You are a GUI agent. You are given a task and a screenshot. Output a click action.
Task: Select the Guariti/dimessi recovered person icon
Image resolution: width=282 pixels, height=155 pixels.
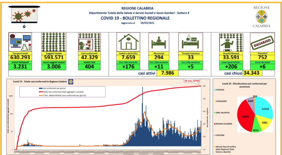point(230,42)
